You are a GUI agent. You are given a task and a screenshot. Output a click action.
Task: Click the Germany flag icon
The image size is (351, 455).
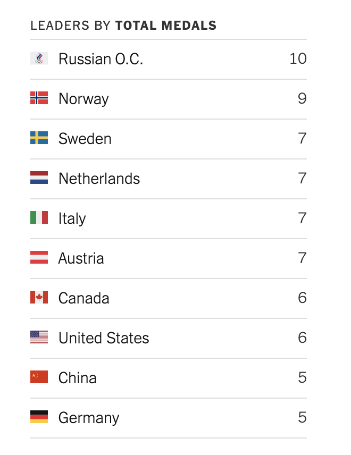click(39, 417)
